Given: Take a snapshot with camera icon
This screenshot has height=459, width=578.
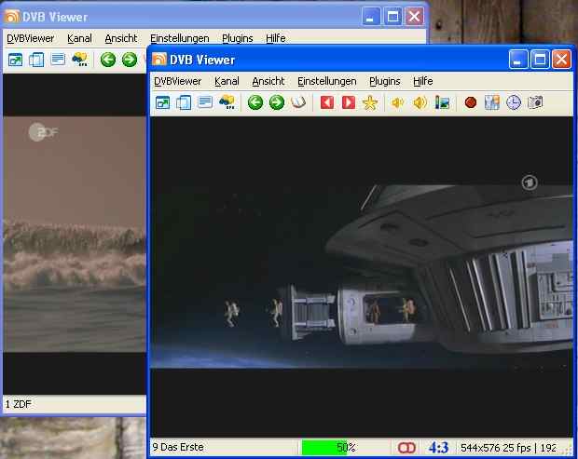Looking at the screenshot, I should [535, 102].
